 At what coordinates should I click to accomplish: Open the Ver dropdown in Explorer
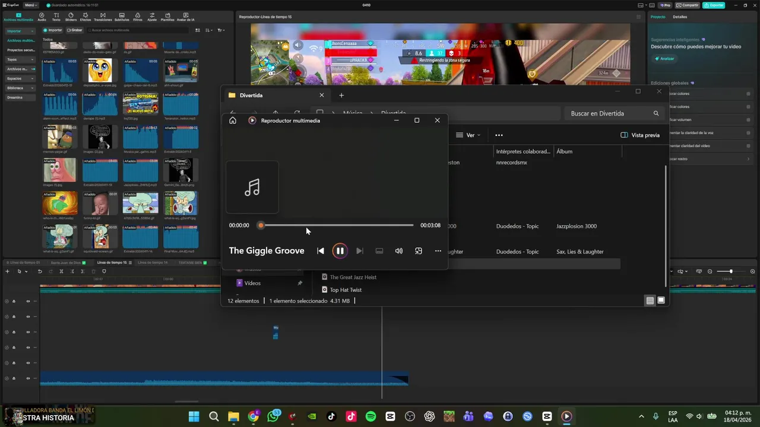(468, 135)
